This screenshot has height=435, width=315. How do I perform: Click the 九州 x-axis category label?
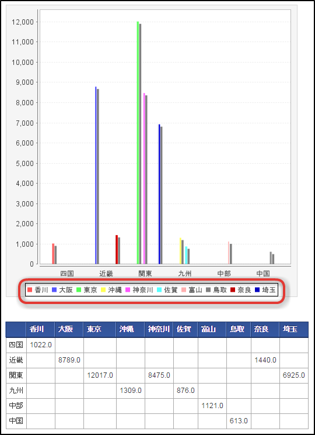click(185, 274)
